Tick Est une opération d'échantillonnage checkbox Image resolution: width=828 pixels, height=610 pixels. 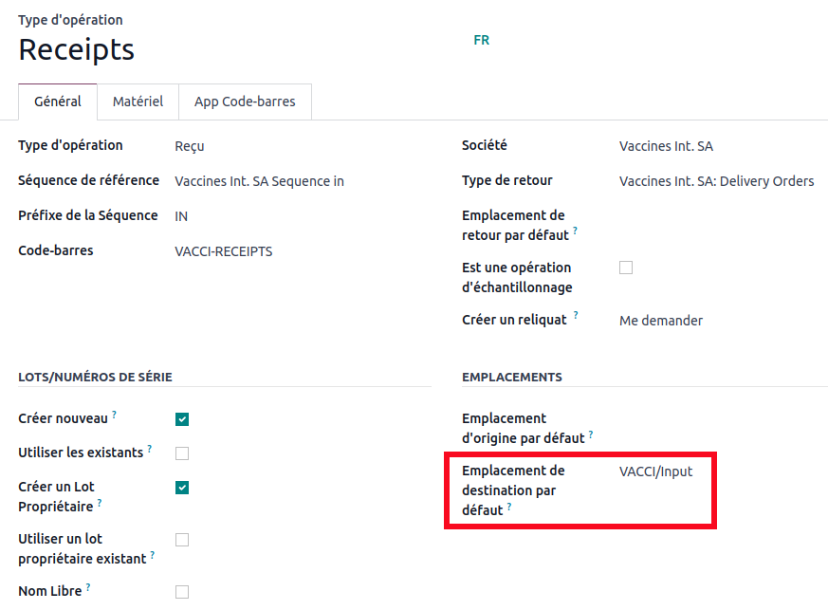coord(626,268)
